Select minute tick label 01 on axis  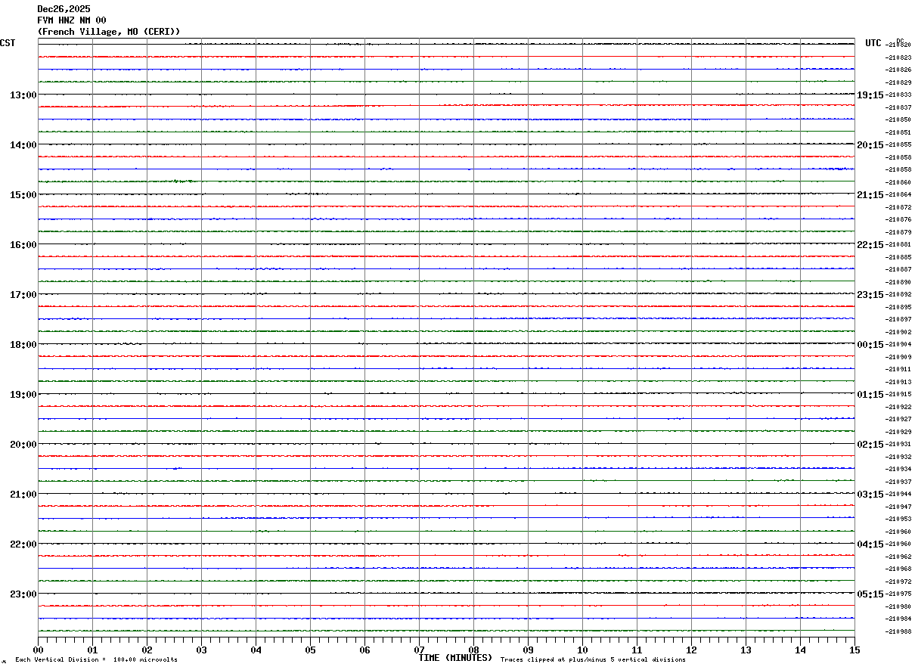tap(92, 650)
